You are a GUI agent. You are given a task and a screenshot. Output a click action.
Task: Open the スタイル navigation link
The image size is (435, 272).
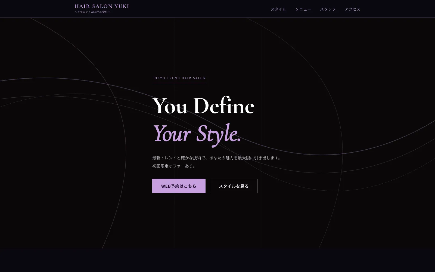(278, 9)
